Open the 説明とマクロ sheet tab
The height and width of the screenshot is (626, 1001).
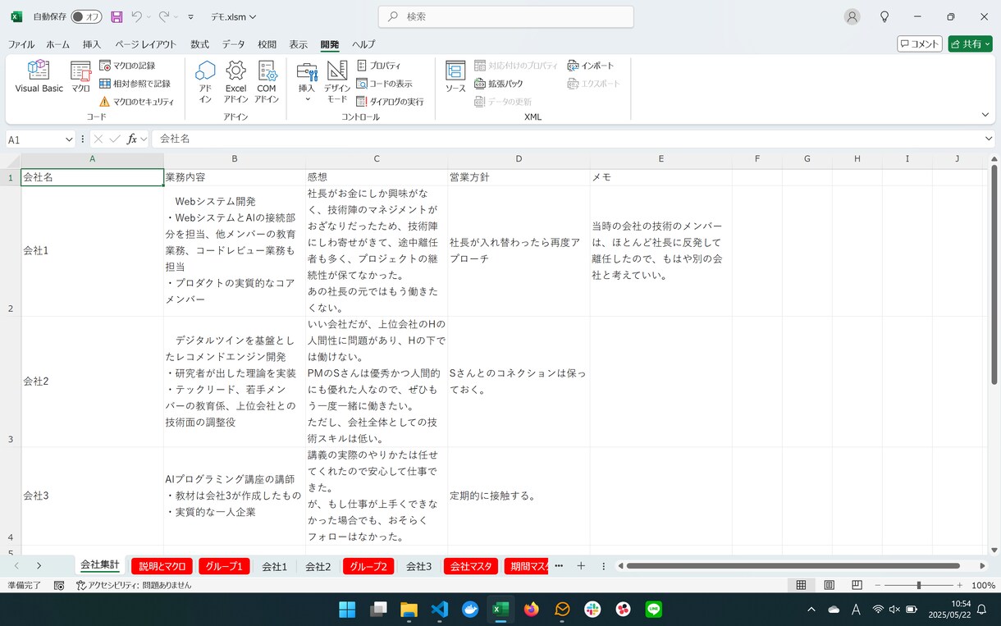pos(162,566)
